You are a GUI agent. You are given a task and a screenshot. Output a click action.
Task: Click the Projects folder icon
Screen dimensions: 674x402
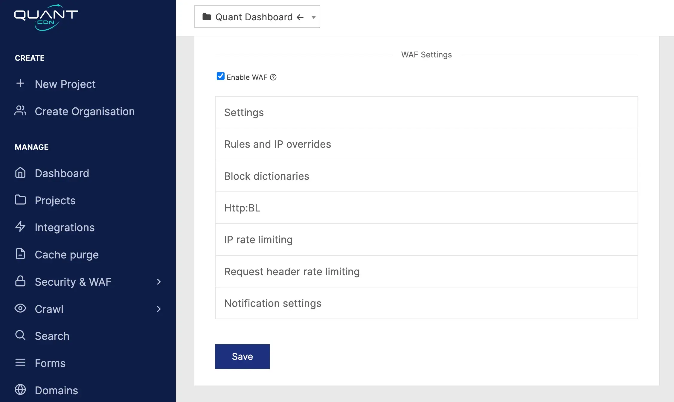(x=20, y=200)
